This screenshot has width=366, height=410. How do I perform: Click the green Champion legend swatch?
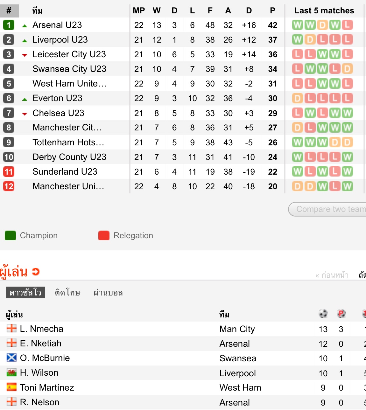click(11, 235)
